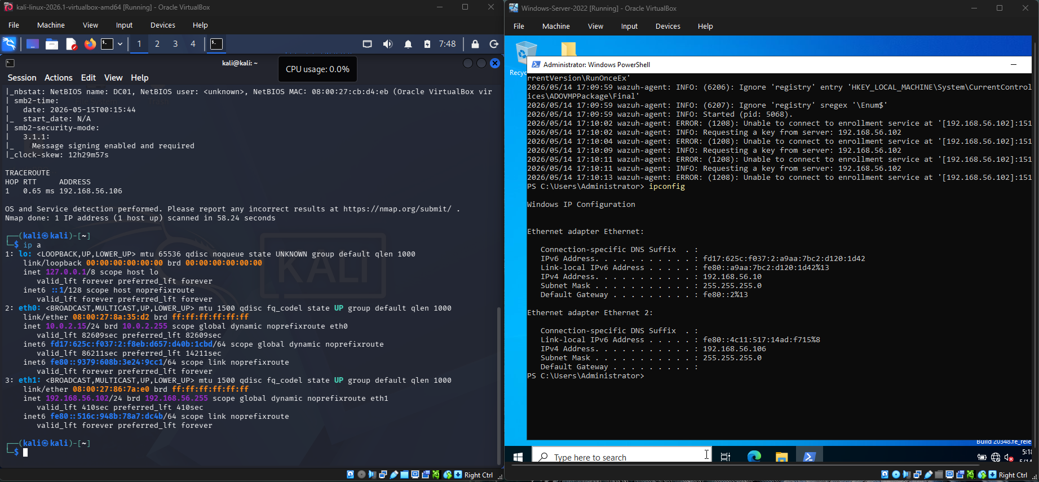The width and height of the screenshot is (1039, 482).
Task: Open the Kali dragon applications menu
Action: 9,44
